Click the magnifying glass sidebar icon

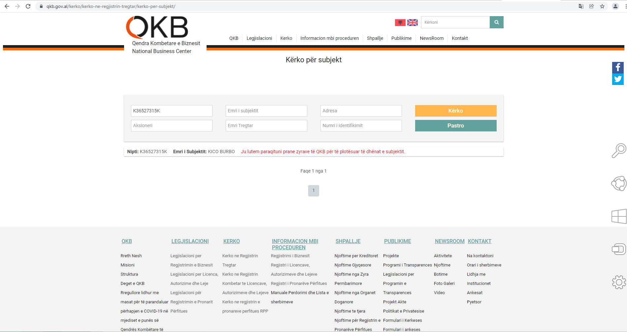pyautogui.click(x=618, y=151)
